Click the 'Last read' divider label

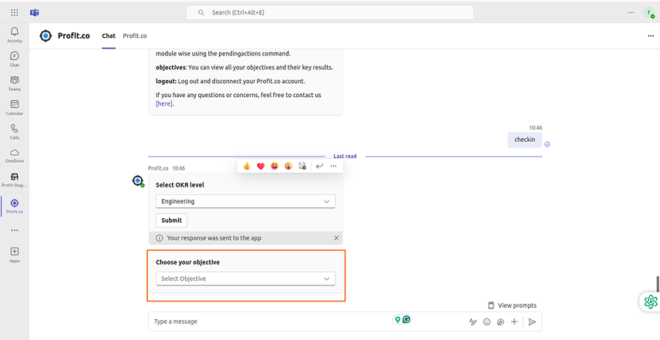[x=345, y=156]
